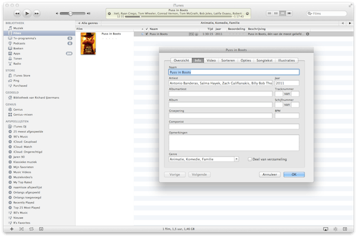Open the Genre combo box dropdown
The height and width of the screenshot is (237, 357).
tap(236, 159)
